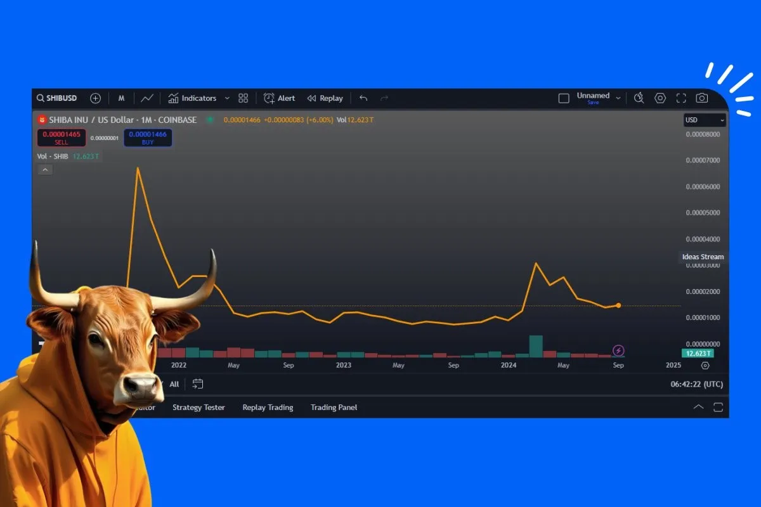Open the USD currency dropdown
The image size is (761, 507).
pyautogui.click(x=705, y=120)
